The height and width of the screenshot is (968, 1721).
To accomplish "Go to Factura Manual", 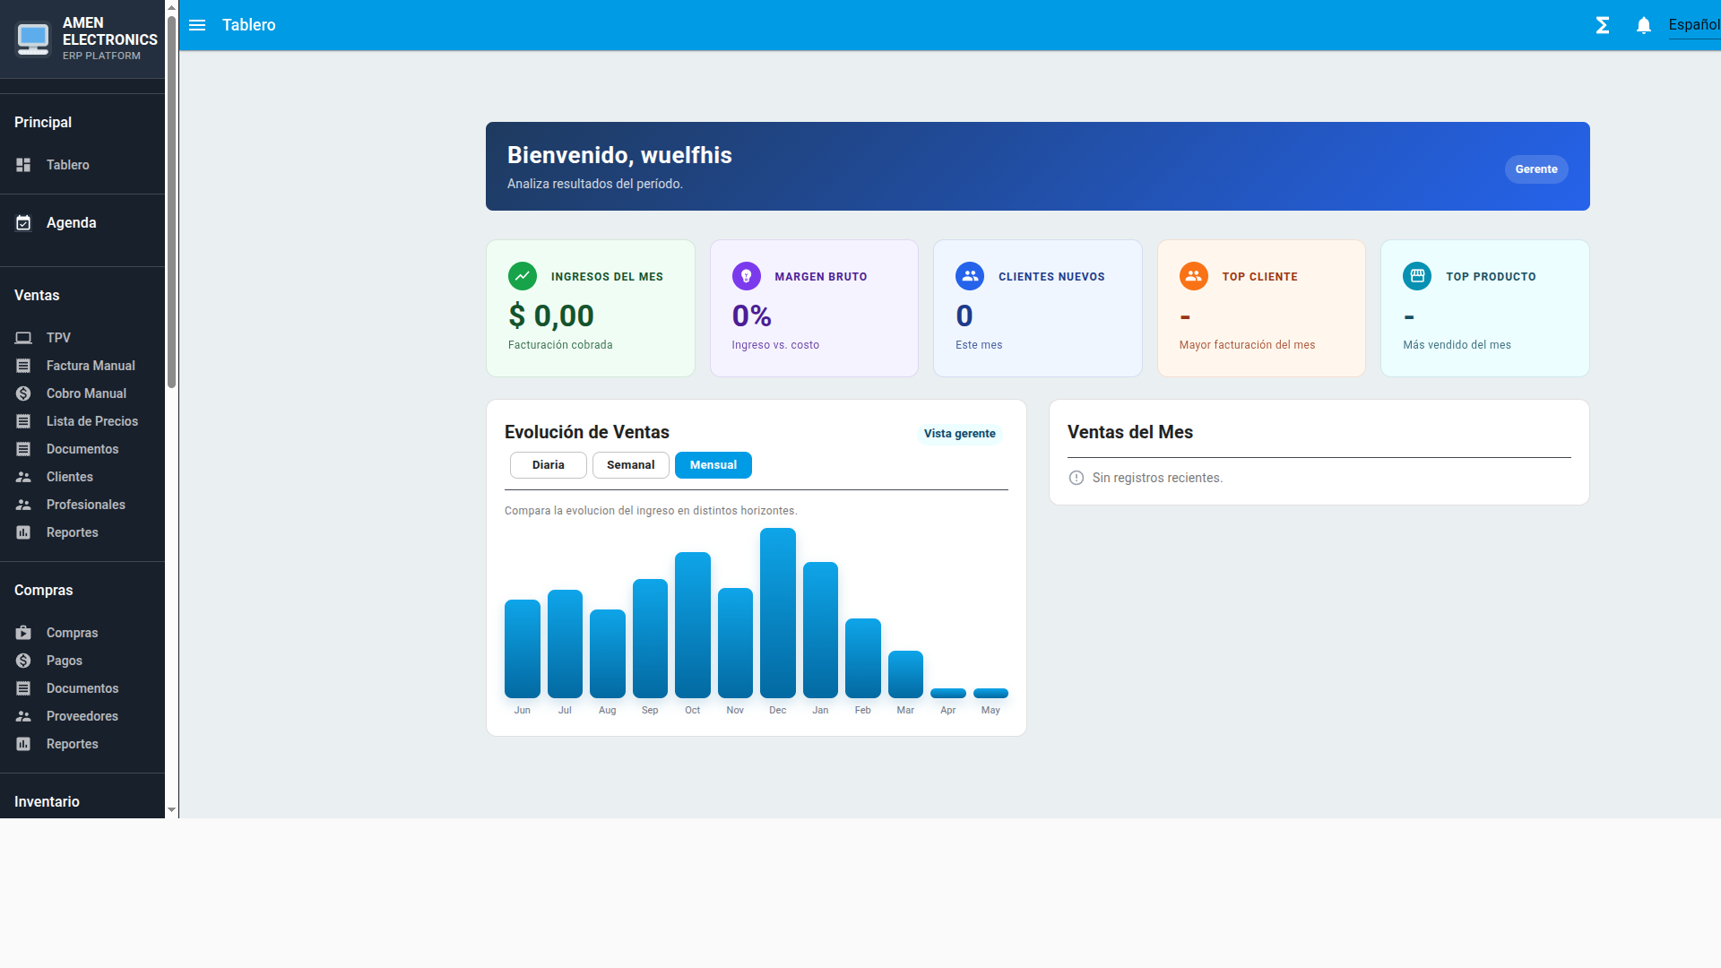I will pos(82,366).
